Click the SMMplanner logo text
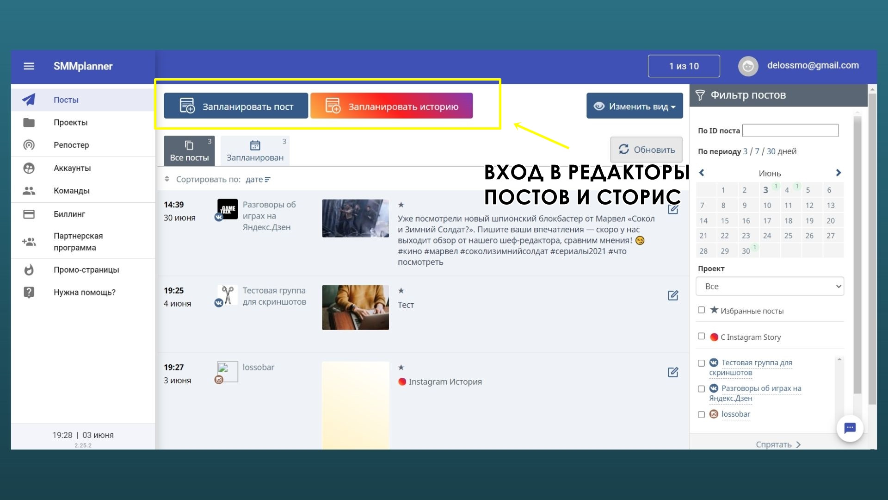This screenshot has height=500, width=888. [83, 66]
